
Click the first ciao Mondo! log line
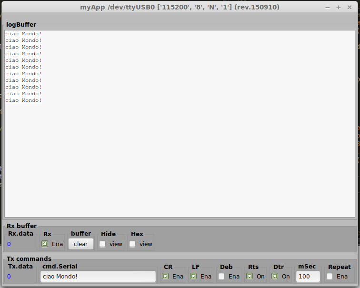point(23,34)
